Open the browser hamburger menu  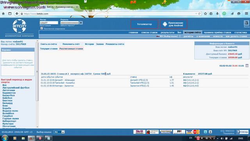(x=246, y=14)
